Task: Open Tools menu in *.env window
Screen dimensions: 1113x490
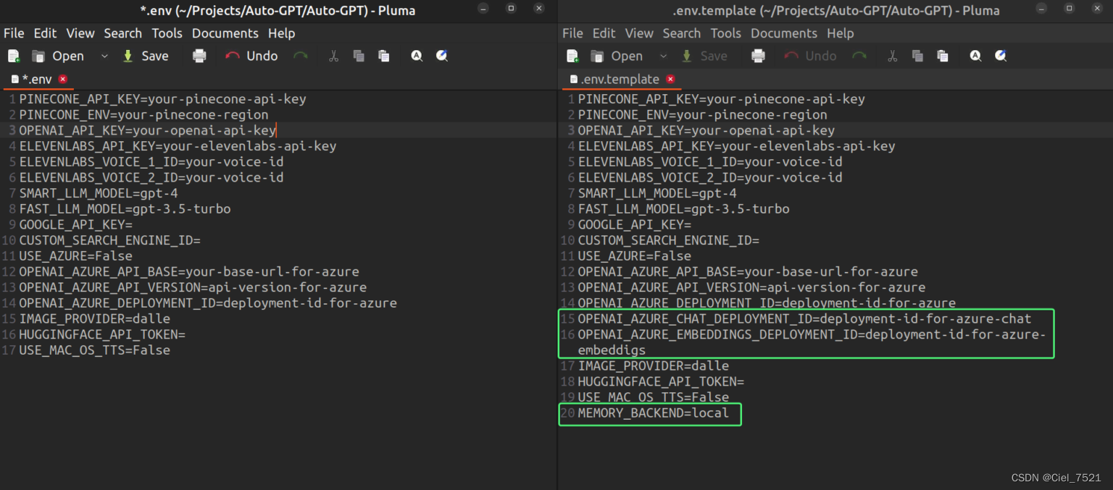Action: tap(167, 33)
